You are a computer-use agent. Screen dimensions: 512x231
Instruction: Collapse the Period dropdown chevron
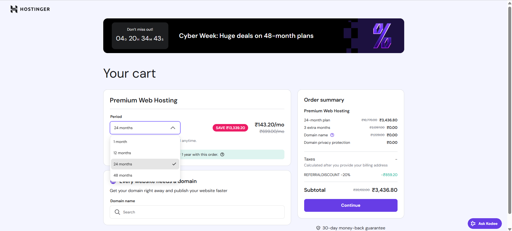click(x=173, y=128)
